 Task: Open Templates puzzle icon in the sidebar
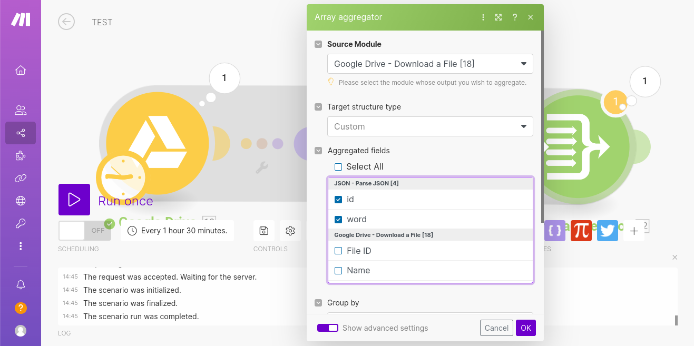point(21,156)
